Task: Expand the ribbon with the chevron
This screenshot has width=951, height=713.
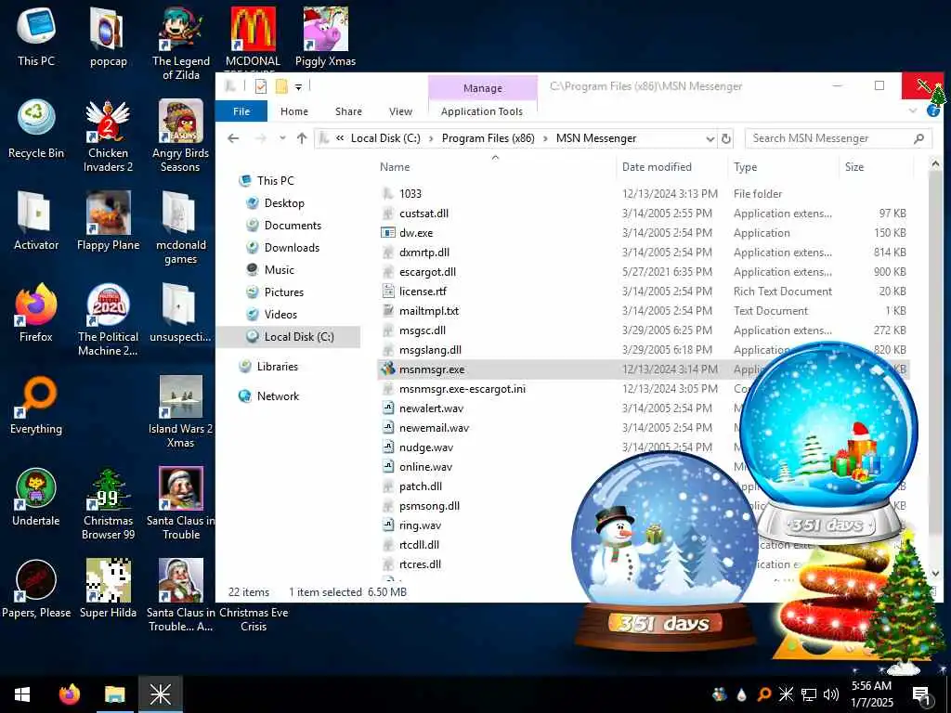Action: pyautogui.click(x=913, y=111)
